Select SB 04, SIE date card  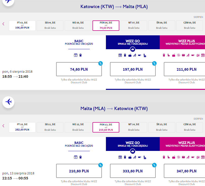(x=50, y=25)
